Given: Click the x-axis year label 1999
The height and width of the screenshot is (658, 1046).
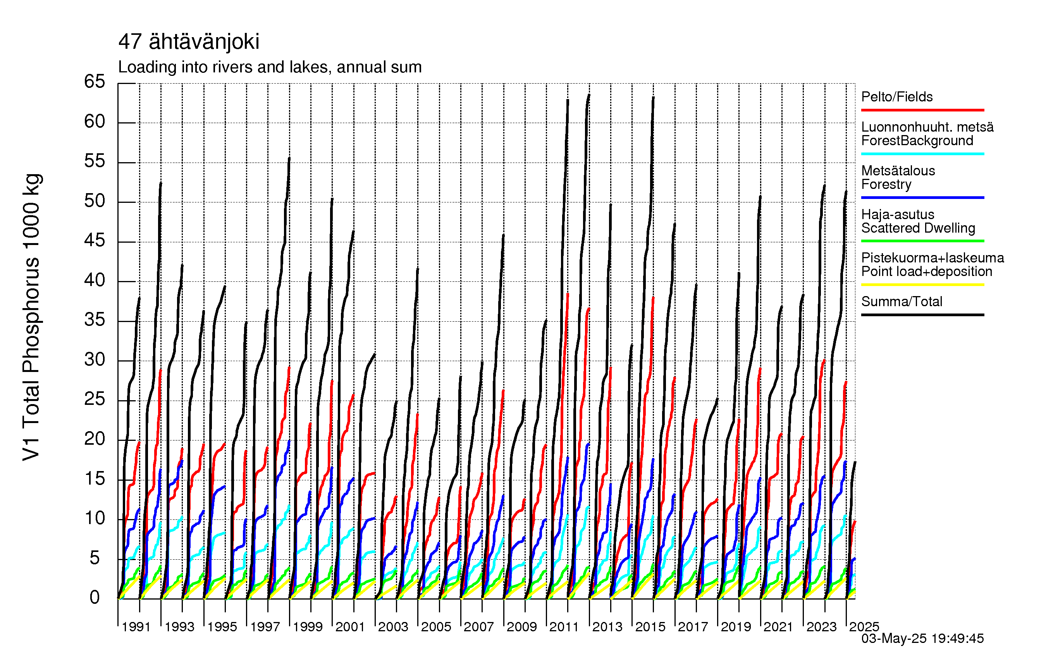Looking at the screenshot, I should tap(308, 627).
